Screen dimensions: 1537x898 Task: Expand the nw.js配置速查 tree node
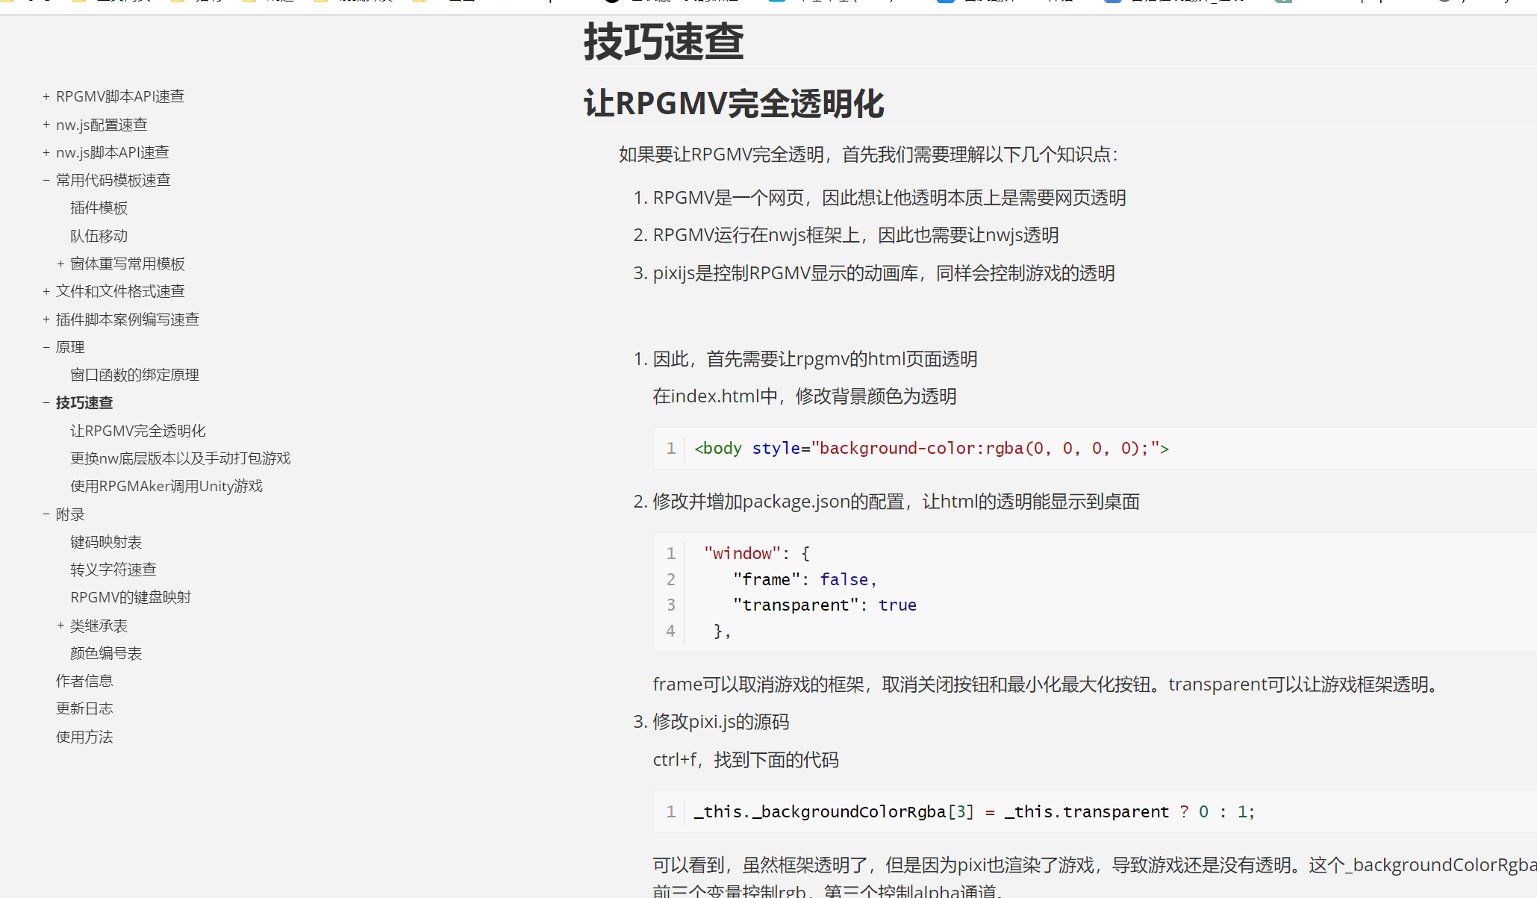(x=46, y=125)
